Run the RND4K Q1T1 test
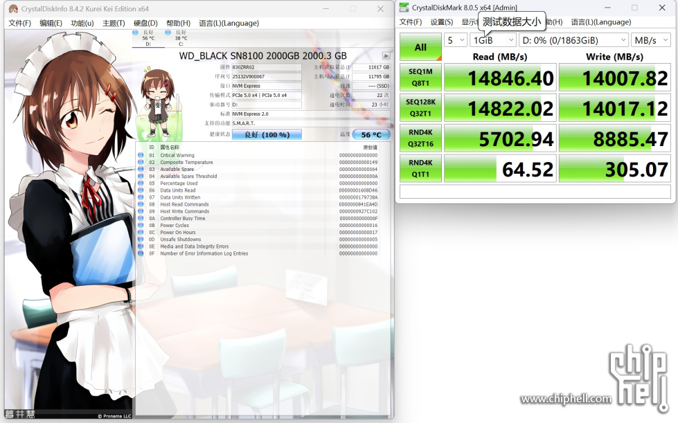Image resolution: width=678 pixels, height=423 pixels. point(420,168)
